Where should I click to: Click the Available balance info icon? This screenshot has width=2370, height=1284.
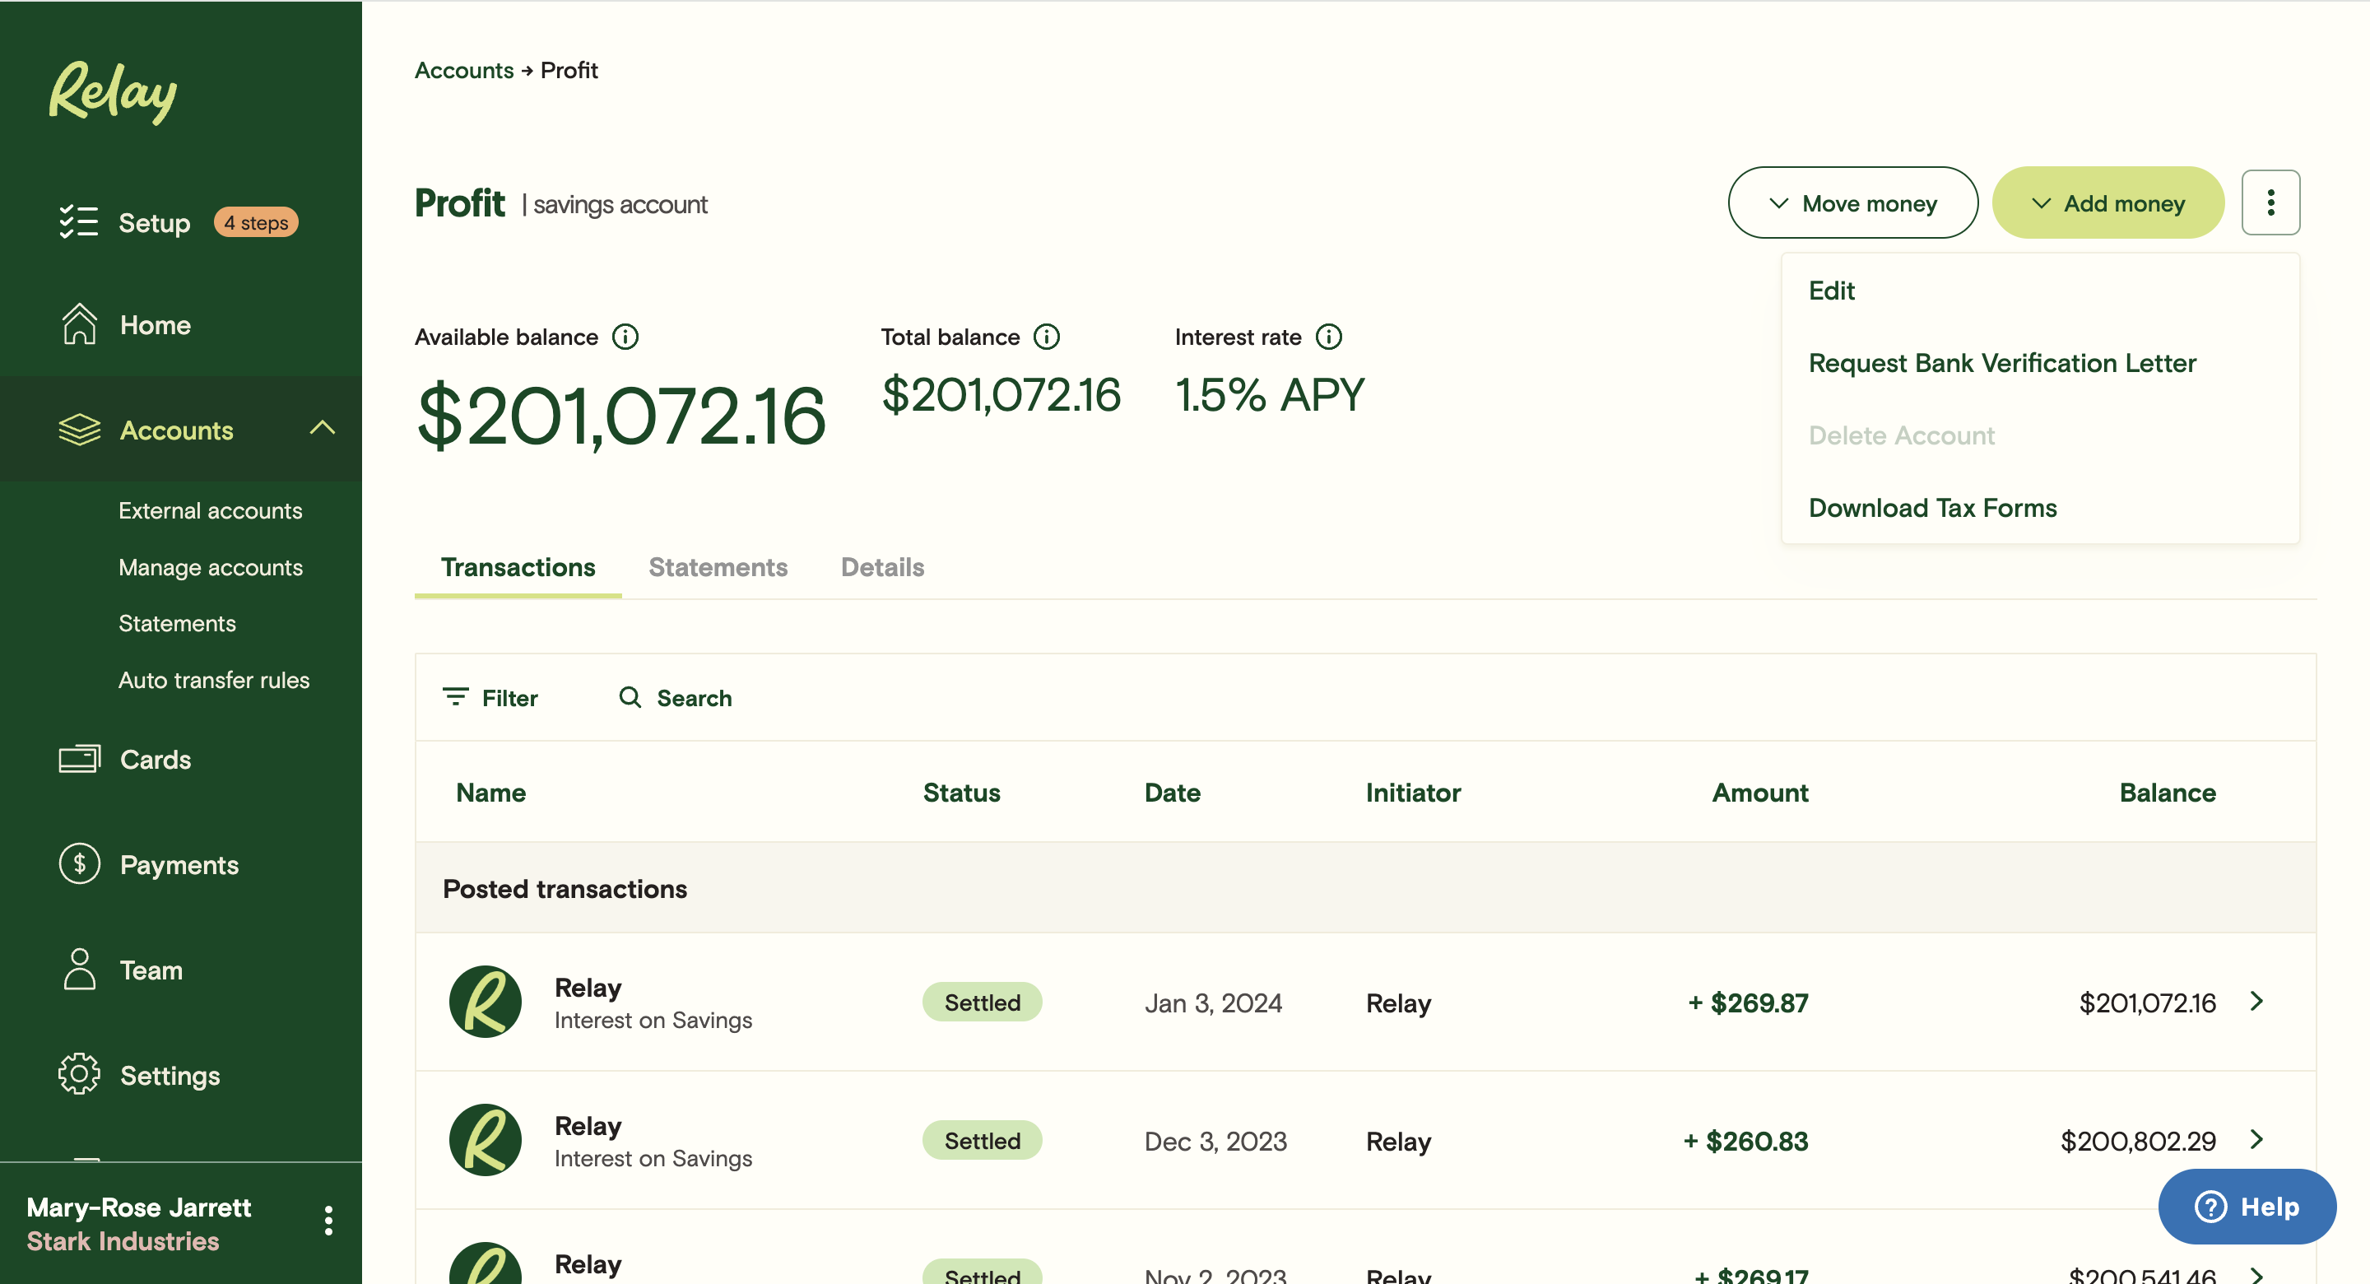click(626, 336)
